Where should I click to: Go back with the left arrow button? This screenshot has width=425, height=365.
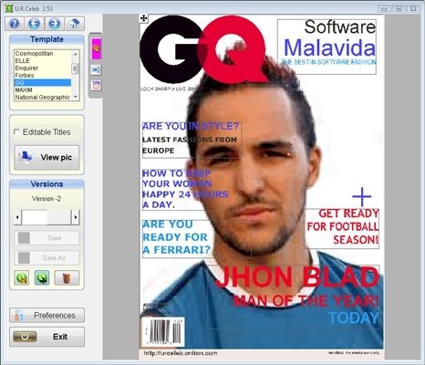click(35, 24)
